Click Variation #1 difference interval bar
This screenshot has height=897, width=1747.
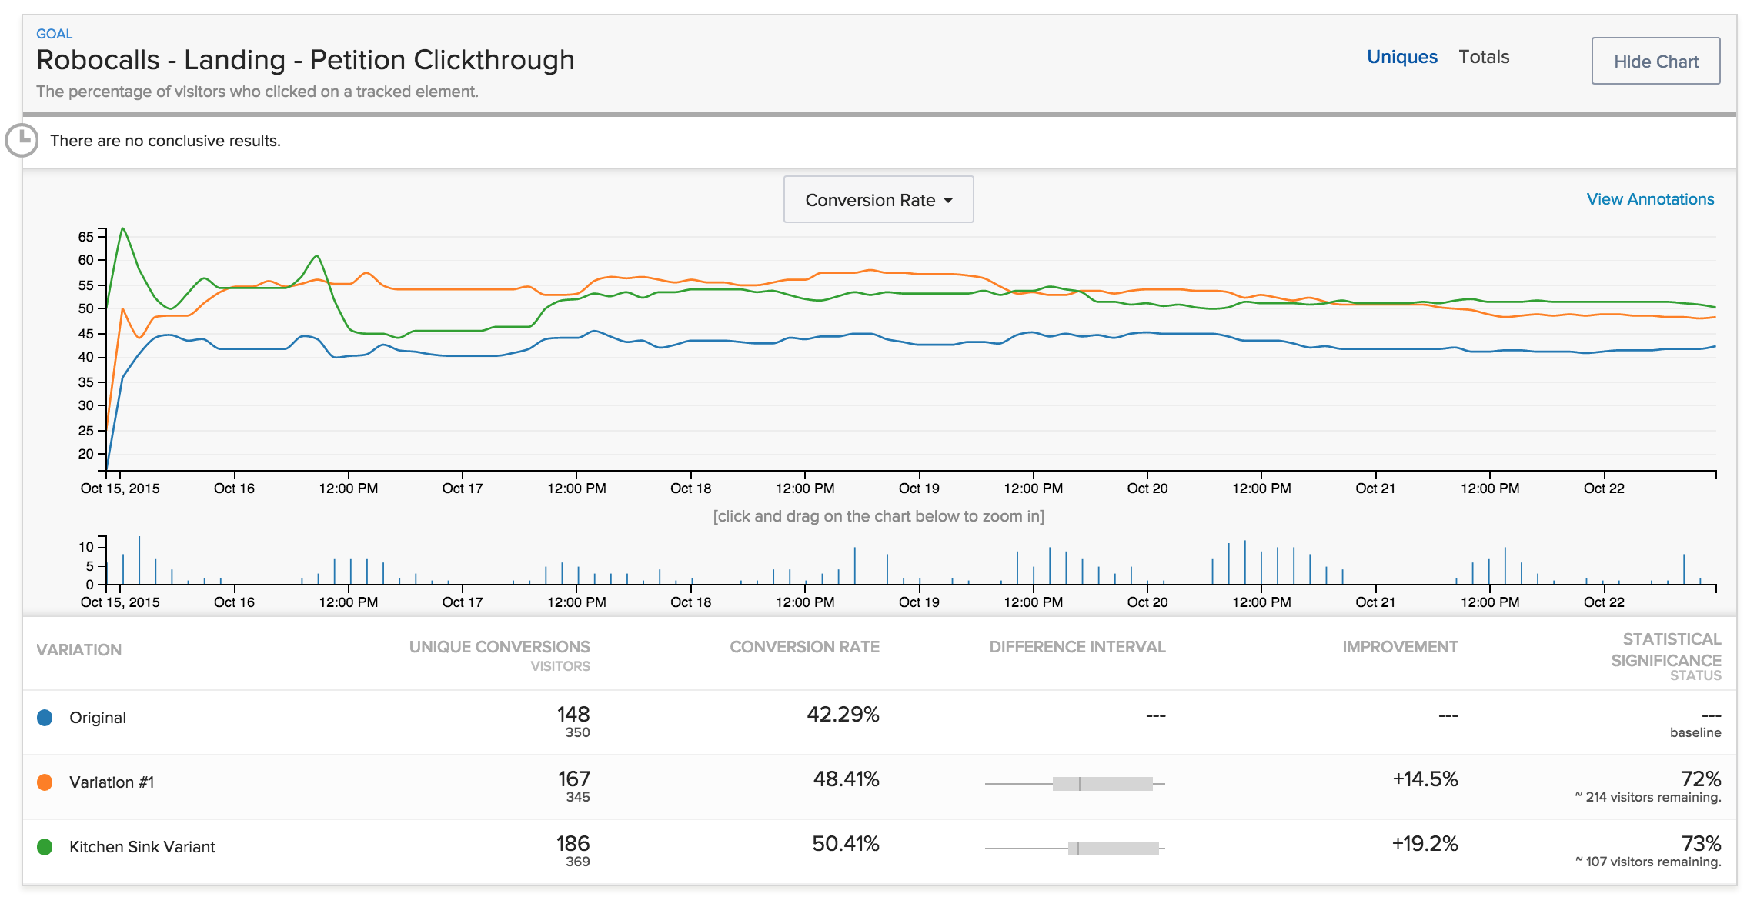(1102, 784)
